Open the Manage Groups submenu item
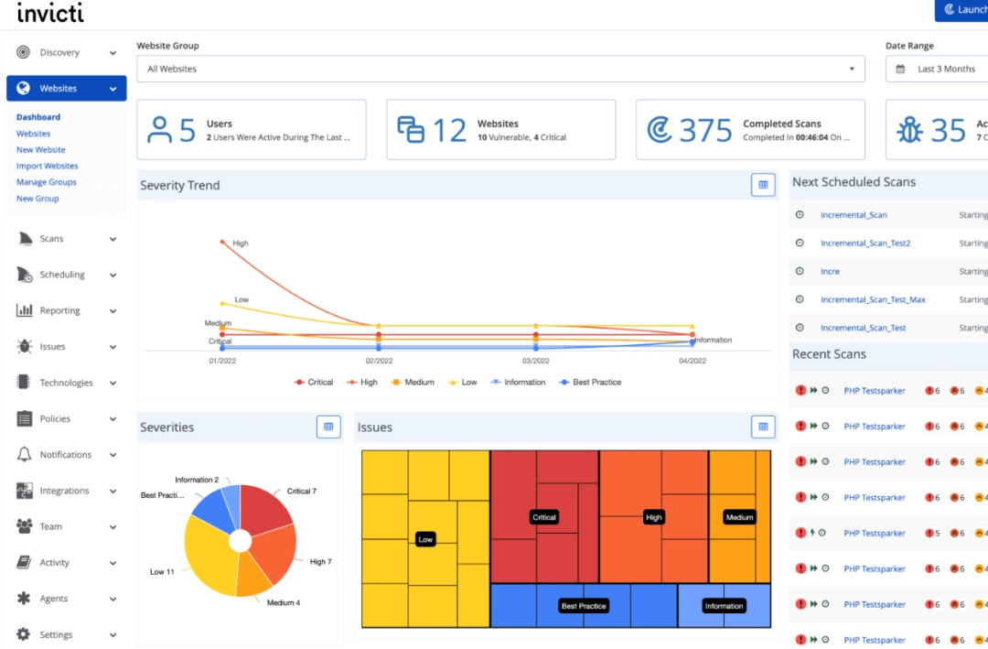The height and width of the screenshot is (649, 988). pos(46,182)
